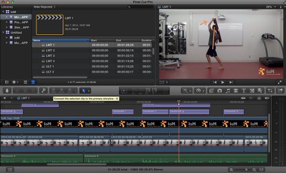
Task: Go back in timeline history
Action: pyautogui.click(x=4, y=98)
